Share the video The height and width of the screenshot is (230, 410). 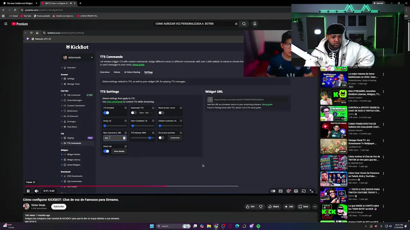274,207
